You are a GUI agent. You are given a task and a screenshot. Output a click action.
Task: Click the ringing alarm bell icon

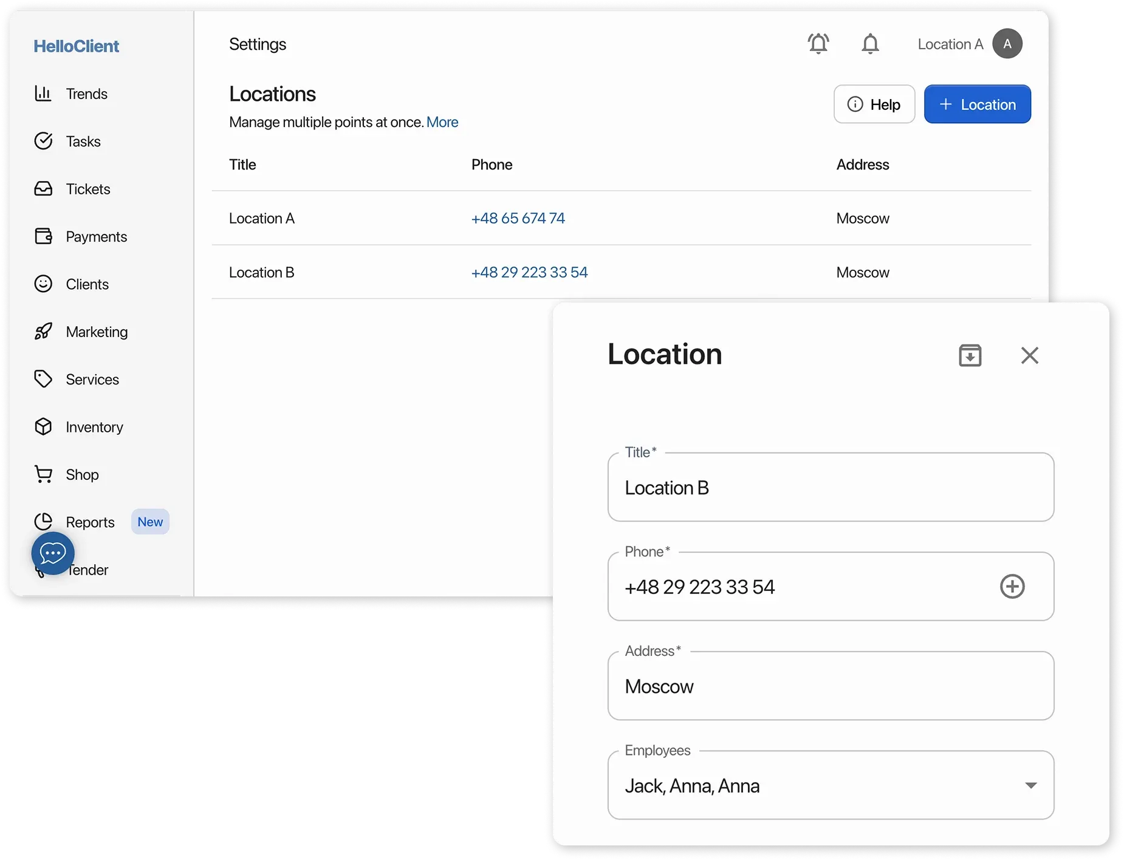(818, 44)
